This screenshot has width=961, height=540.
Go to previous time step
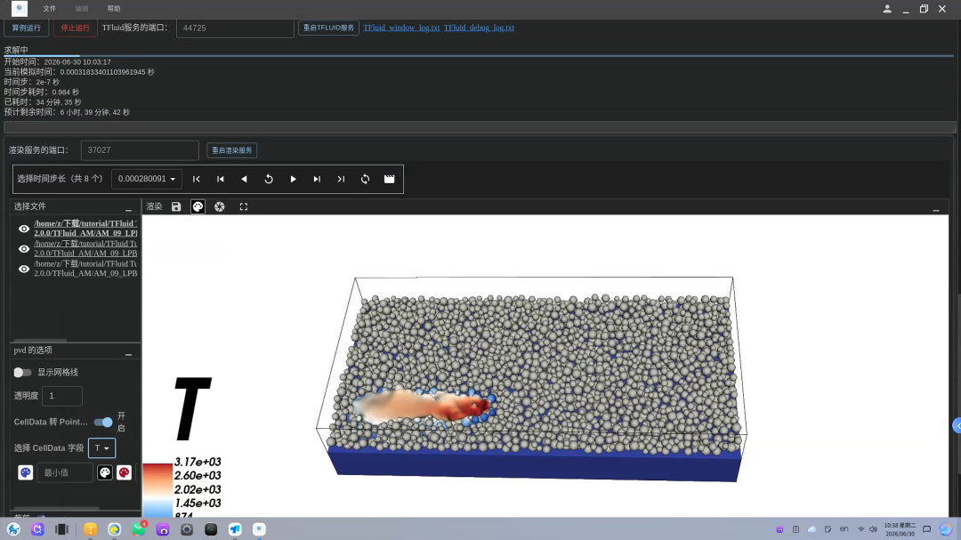(220, 179)
